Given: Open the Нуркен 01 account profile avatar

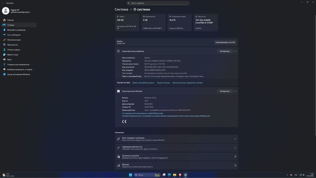Looking at the screenshot, I should pyautogui.click(x=6, y=11).
